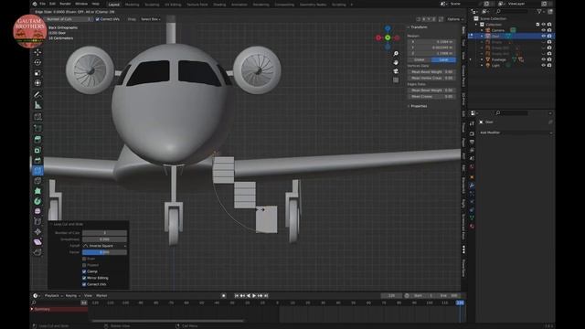Switch to the UV Editing workspace tab
This screenshot has width=585, height=329.
pos(173,5)
